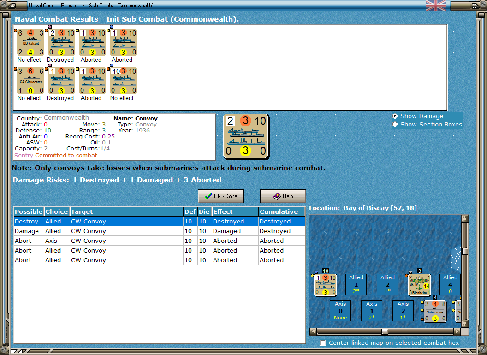
Task: Select the Destroy Allied CW Convoy row
Action: point(159,221)
